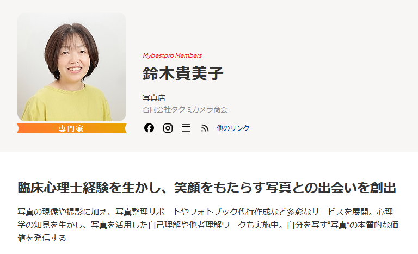Visit the website via browser window icon
The height and width of the screenshot is (254, 418).
[186, 128]
